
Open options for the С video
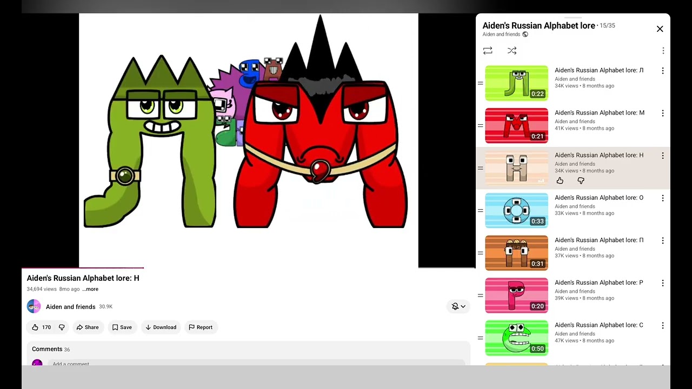click(x=663, y=326)
